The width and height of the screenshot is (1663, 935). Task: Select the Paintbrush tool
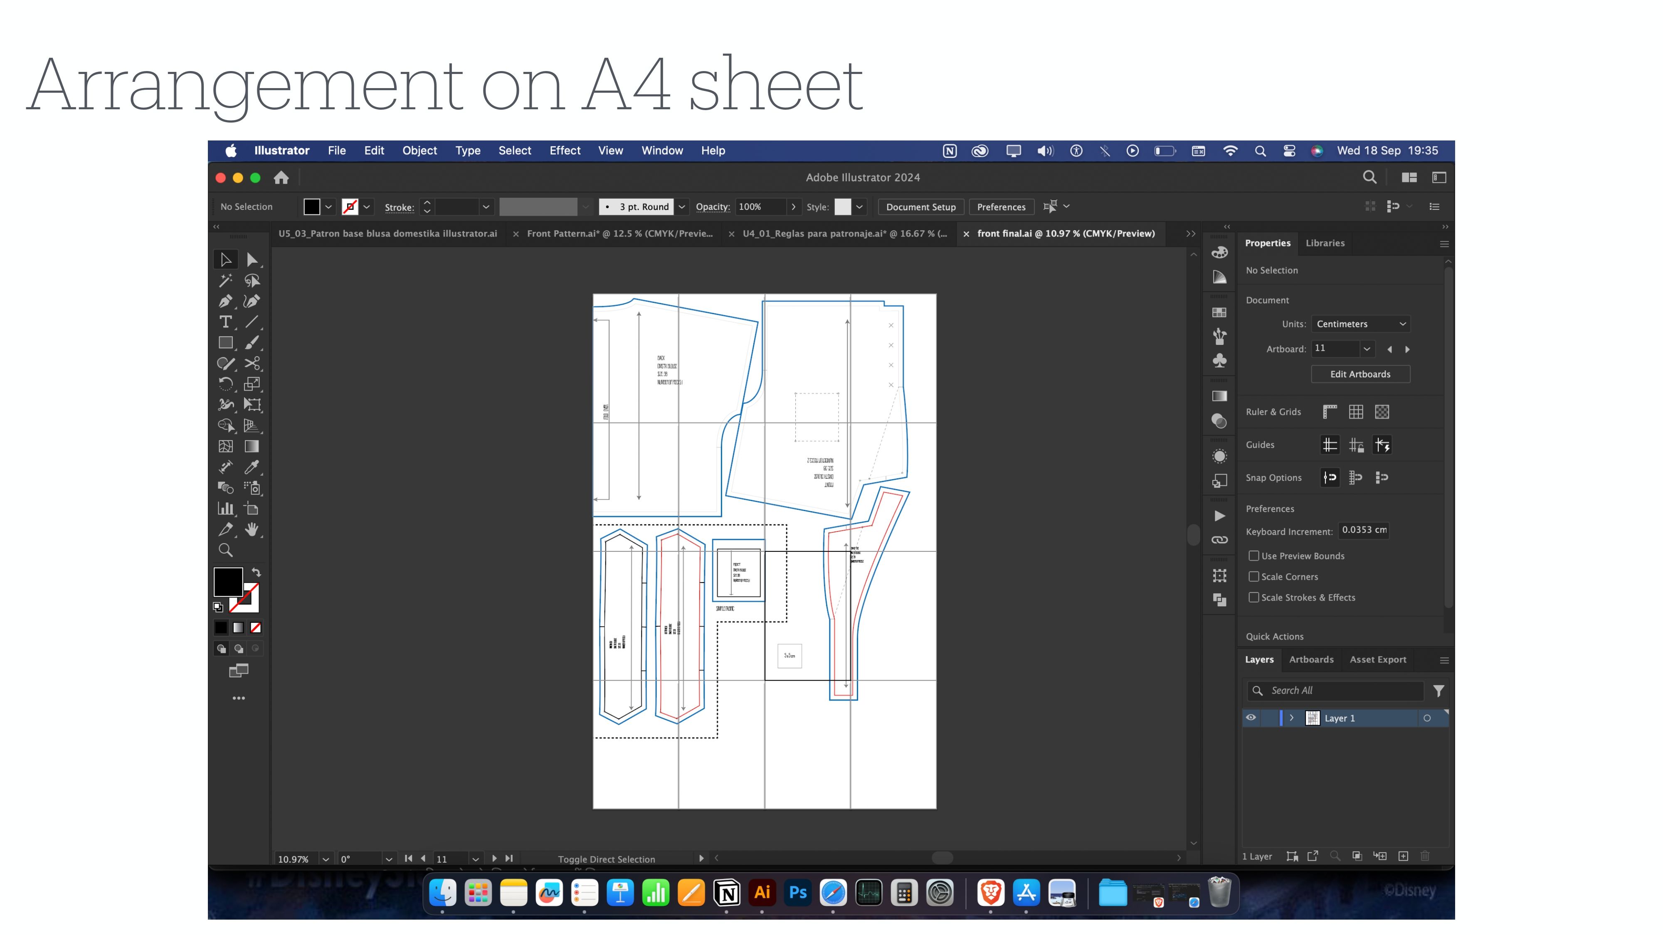coord(252,343)
